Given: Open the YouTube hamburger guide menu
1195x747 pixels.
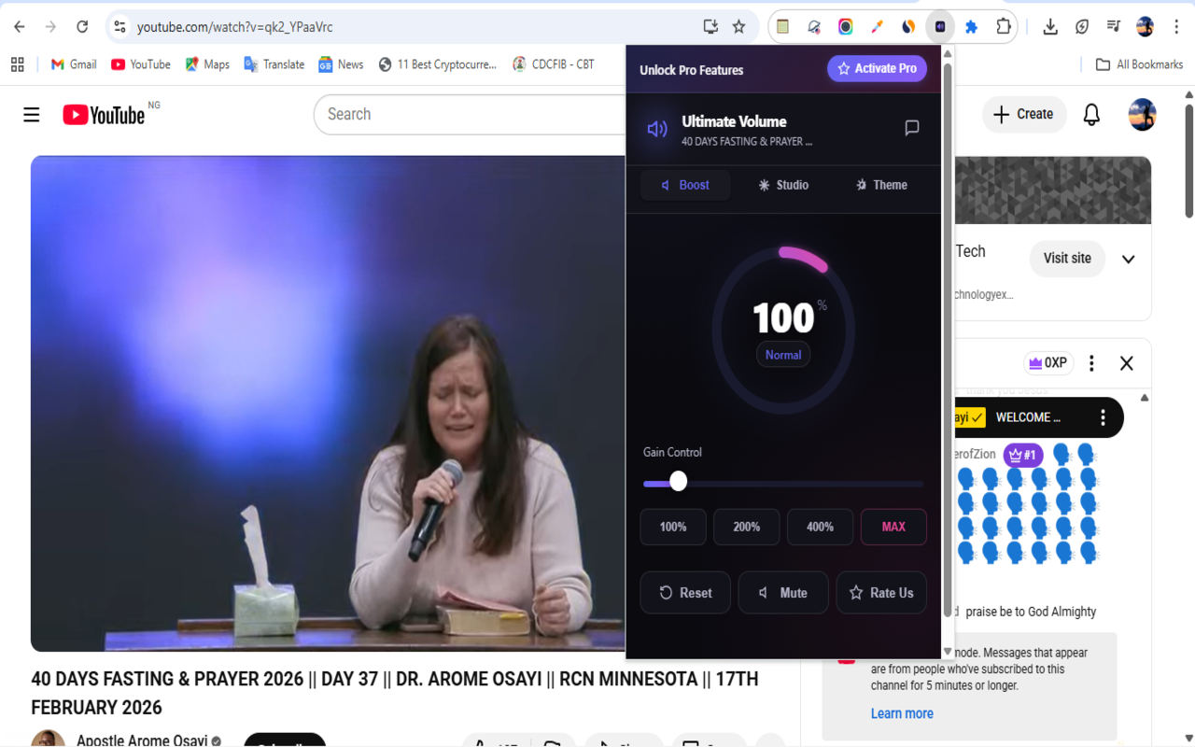Looking at the screenshot, I should [32, 115].
